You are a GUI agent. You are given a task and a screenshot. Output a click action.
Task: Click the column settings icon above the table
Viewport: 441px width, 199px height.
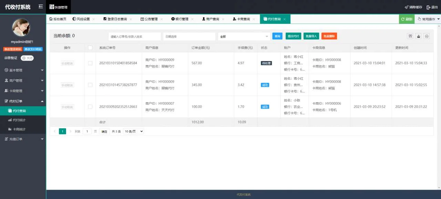point(410,36)
